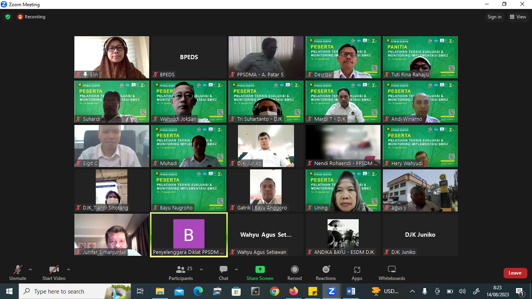Select Wahyu Agus Setiawan's tile
532x299 pixels.
tap(266, 235)
